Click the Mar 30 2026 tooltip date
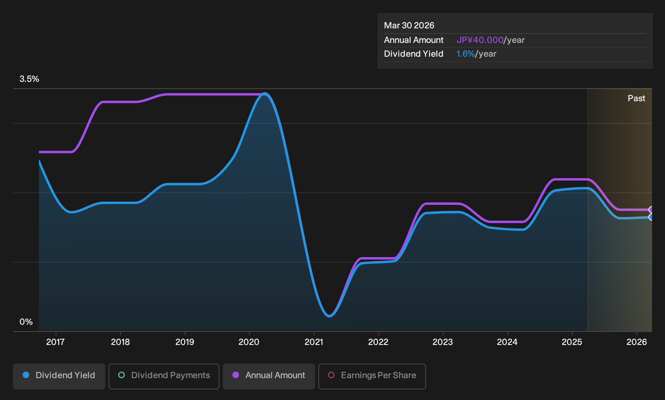The image size is (665, 400). click(409, 26)
